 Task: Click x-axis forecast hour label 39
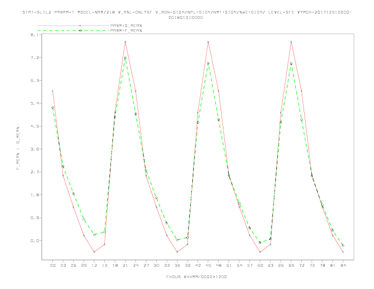(187, 265)
